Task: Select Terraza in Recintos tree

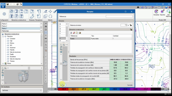Action: pyautogui.click(x=12, y=61)
